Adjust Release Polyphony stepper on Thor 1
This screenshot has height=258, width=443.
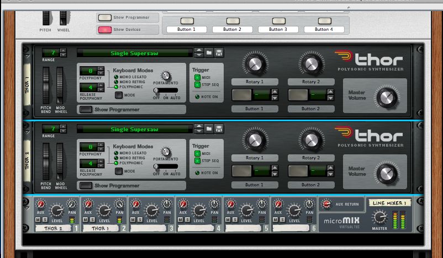(101, 87)
